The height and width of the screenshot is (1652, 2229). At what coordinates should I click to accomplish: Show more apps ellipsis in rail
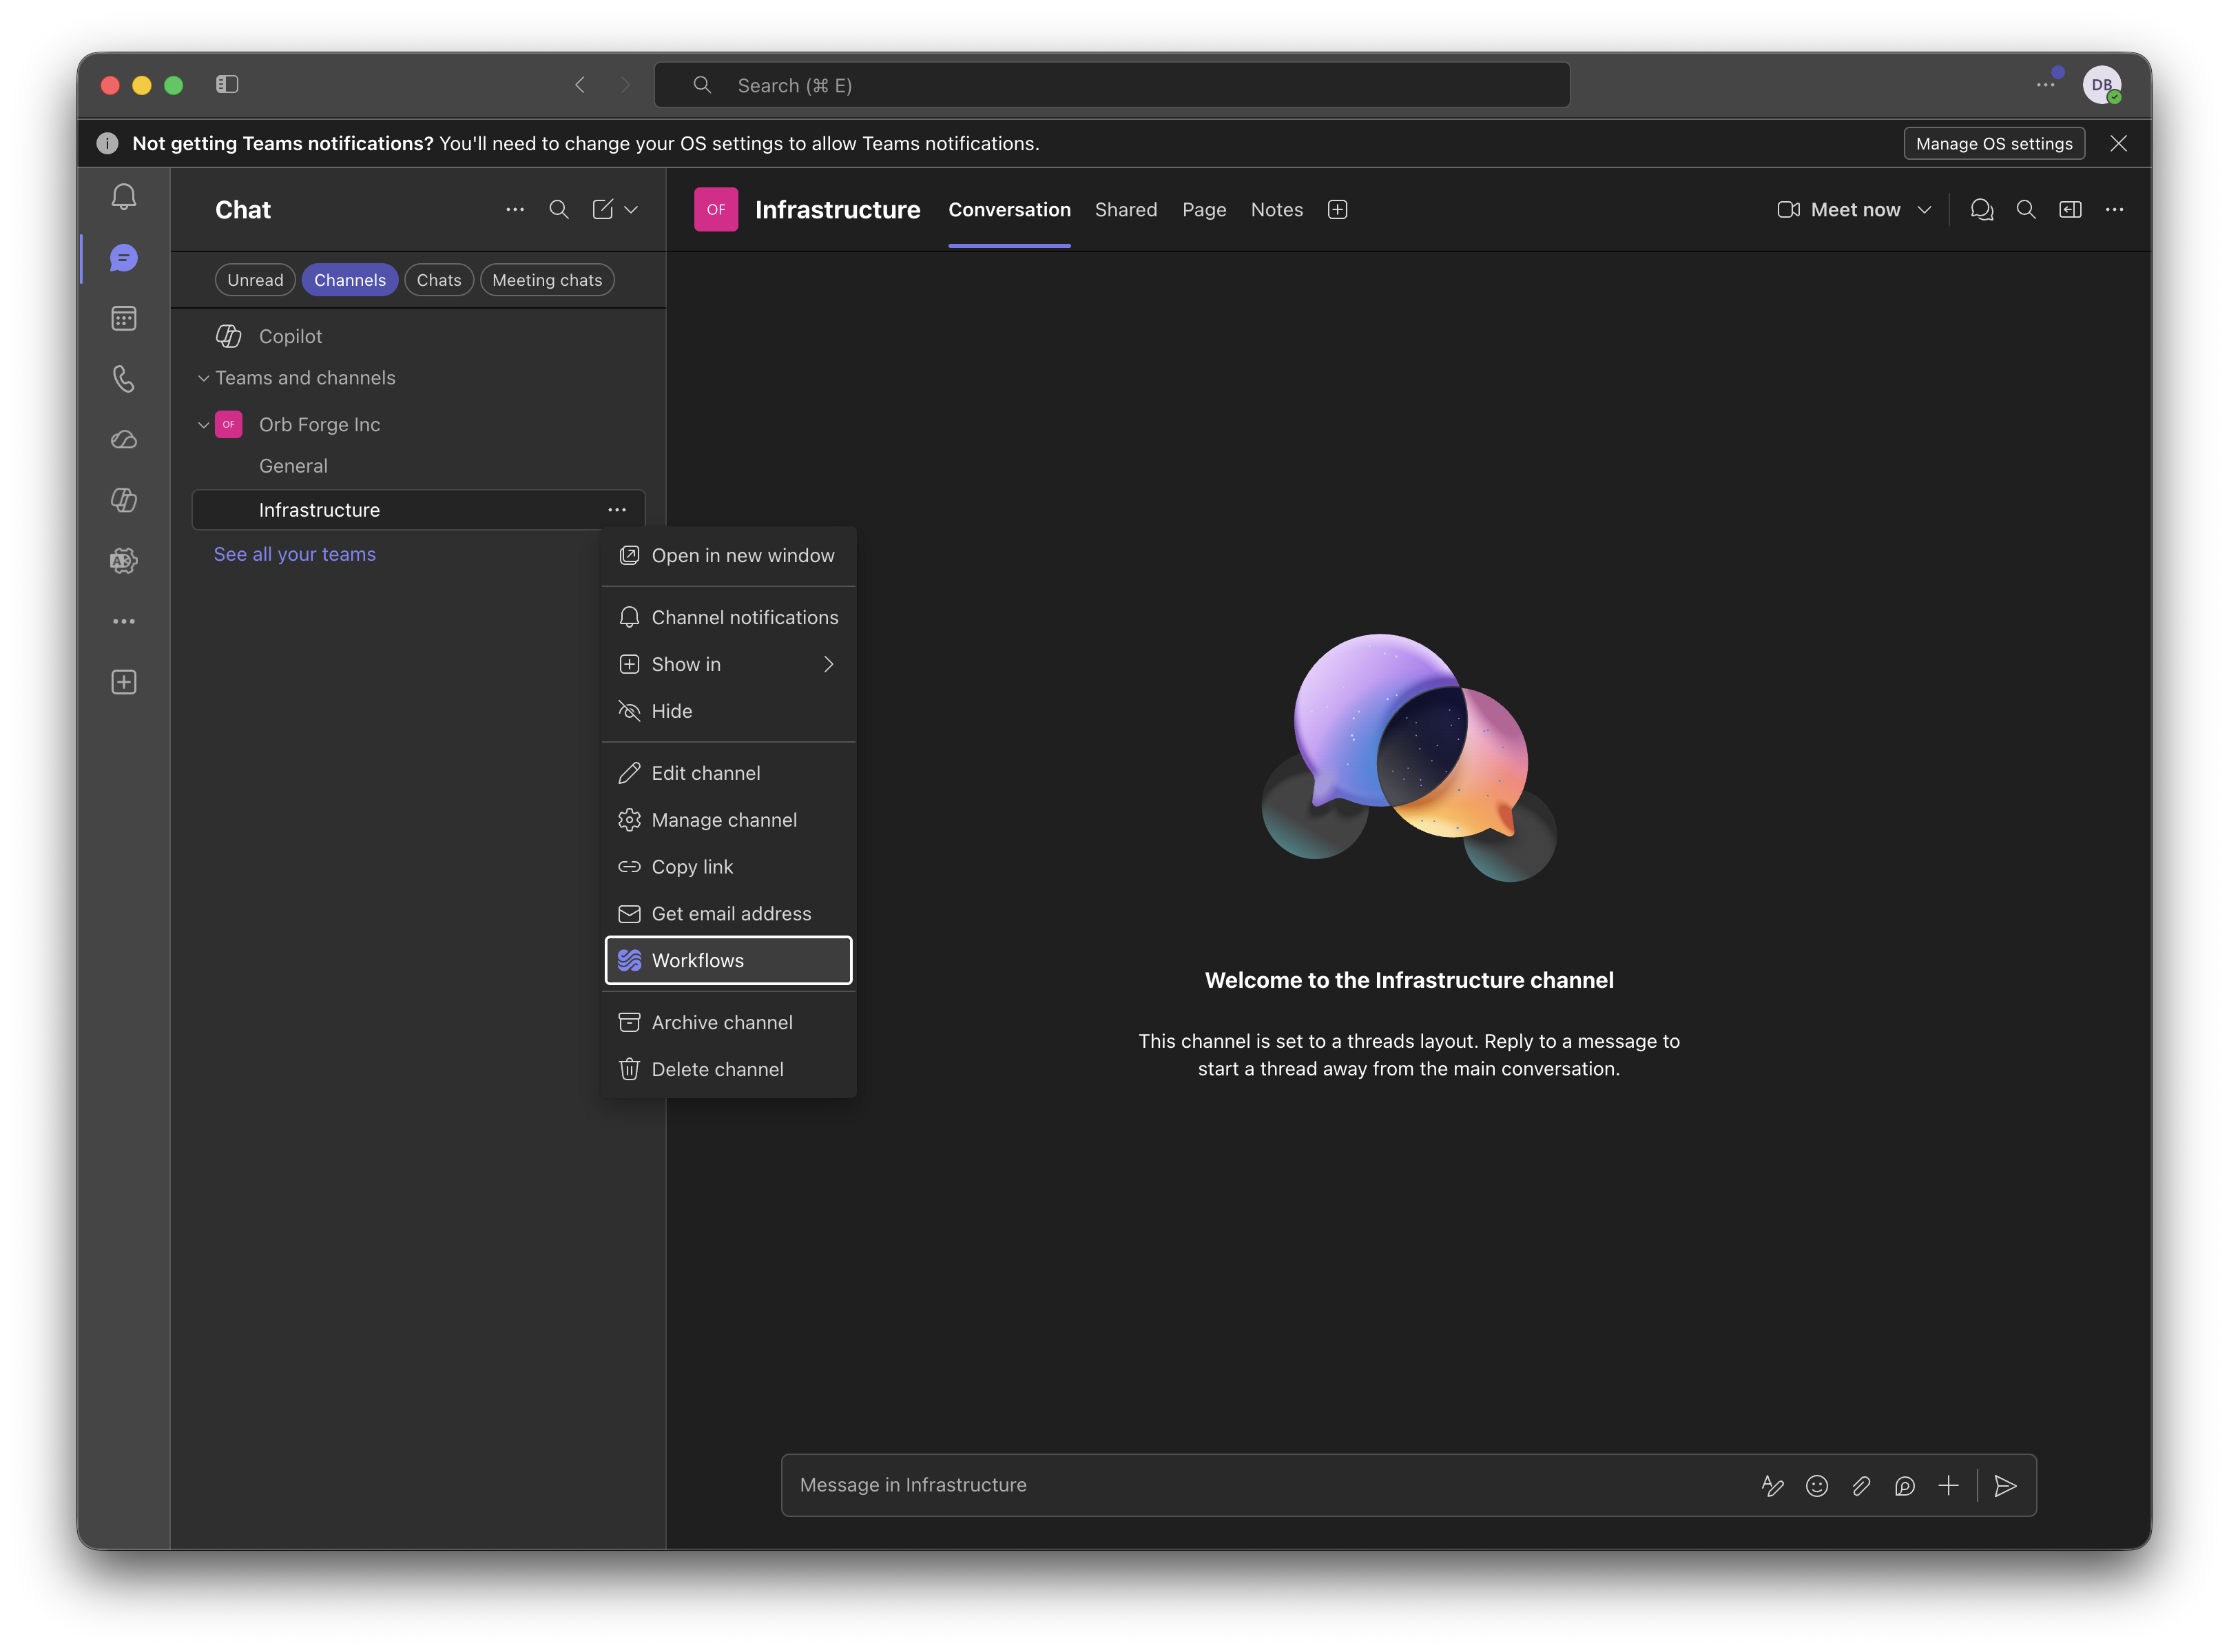pos(124,622)
